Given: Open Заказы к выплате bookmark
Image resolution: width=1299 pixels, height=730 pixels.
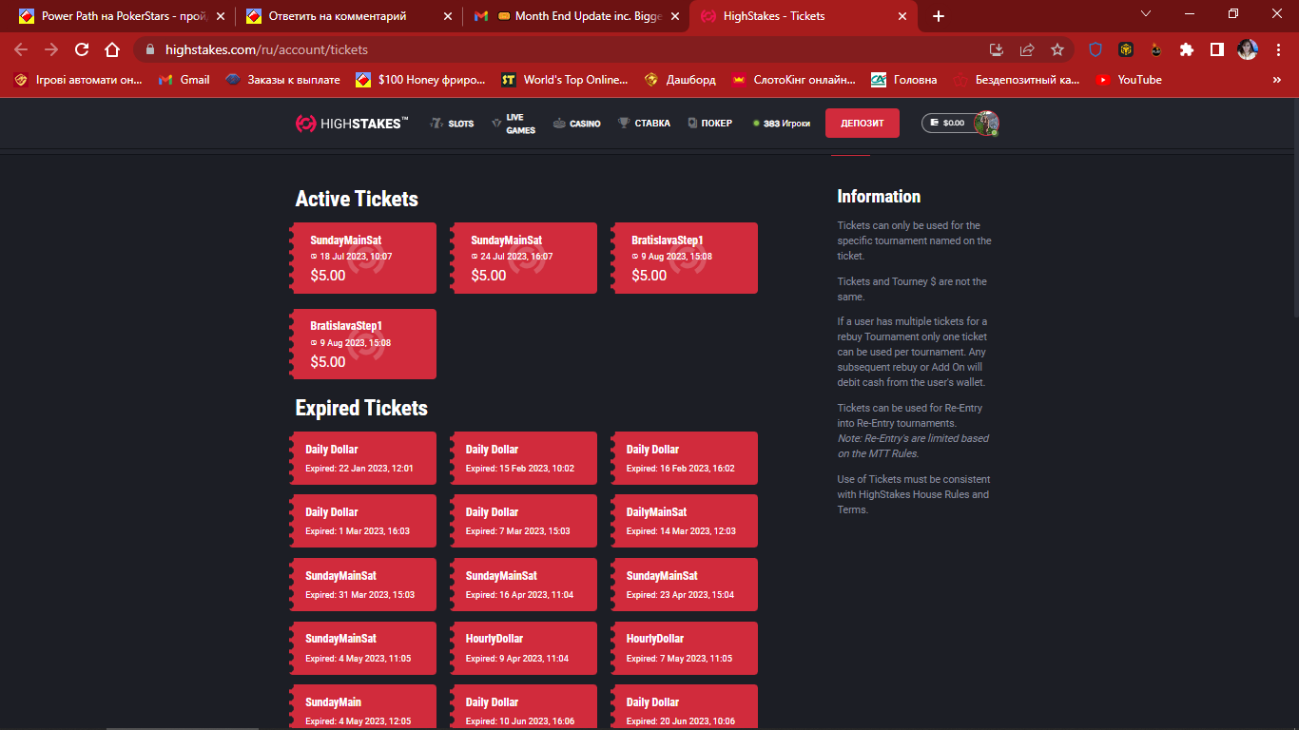Looking at the screenshot, I should coord(283,80).
